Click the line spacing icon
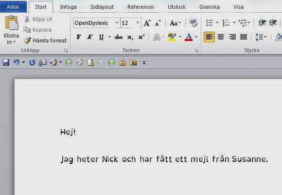Screen dimensions: 282x195 tap(259, 37)
